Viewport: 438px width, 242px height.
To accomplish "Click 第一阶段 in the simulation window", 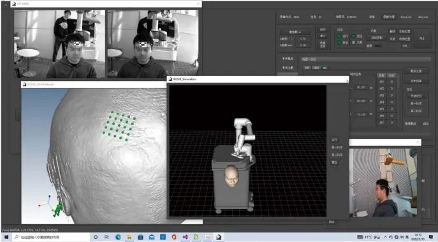I will (337, 147).
